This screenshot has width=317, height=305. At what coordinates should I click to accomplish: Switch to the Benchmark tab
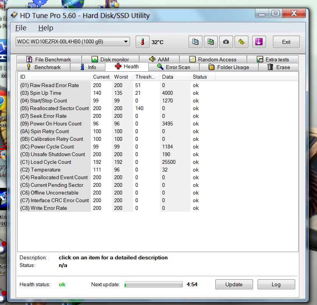(43, 67)
